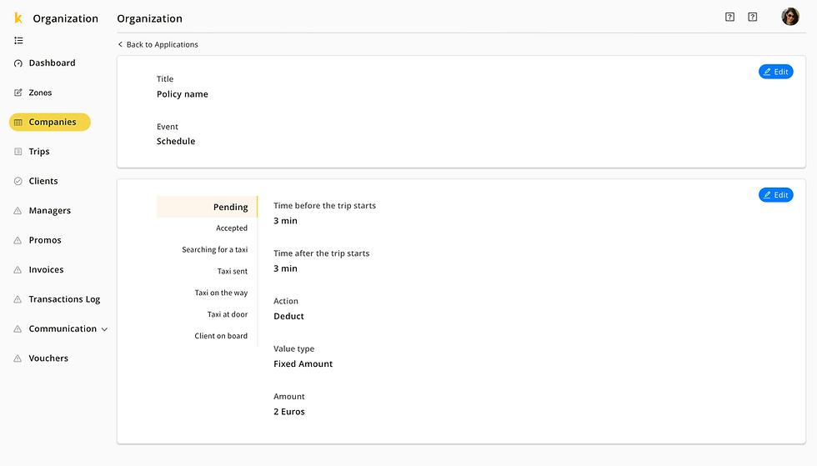Edit the policy title section
Viewport: 817px width, 466px height.
(x=775, y=72)
